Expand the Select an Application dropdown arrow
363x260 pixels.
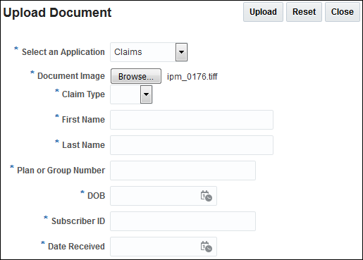pyautogui.click(x=181, y=52)
